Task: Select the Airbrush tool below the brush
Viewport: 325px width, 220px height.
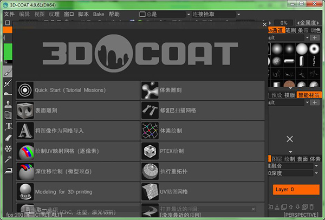Action: pos(8,83)
